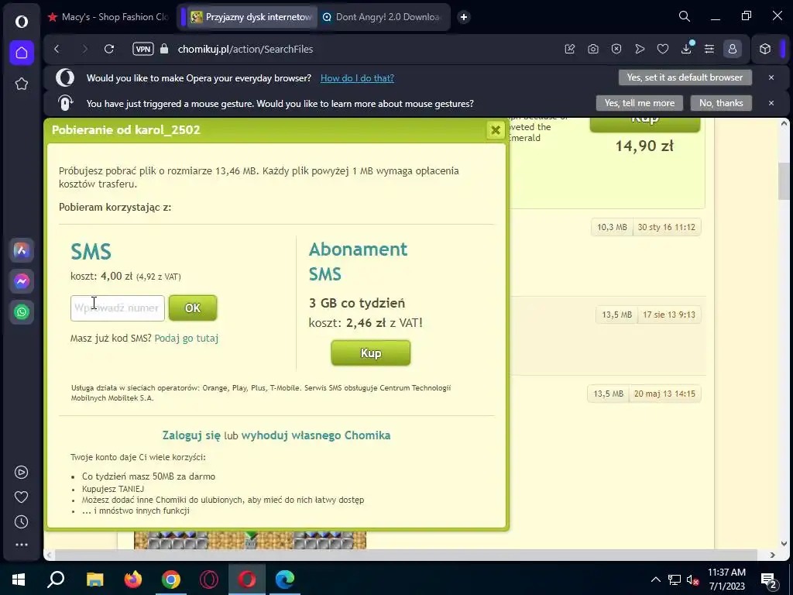Screen dimensions: 793x595
Task: Click the 'Podaj go tutaj' link
Action: pos(187,339)
